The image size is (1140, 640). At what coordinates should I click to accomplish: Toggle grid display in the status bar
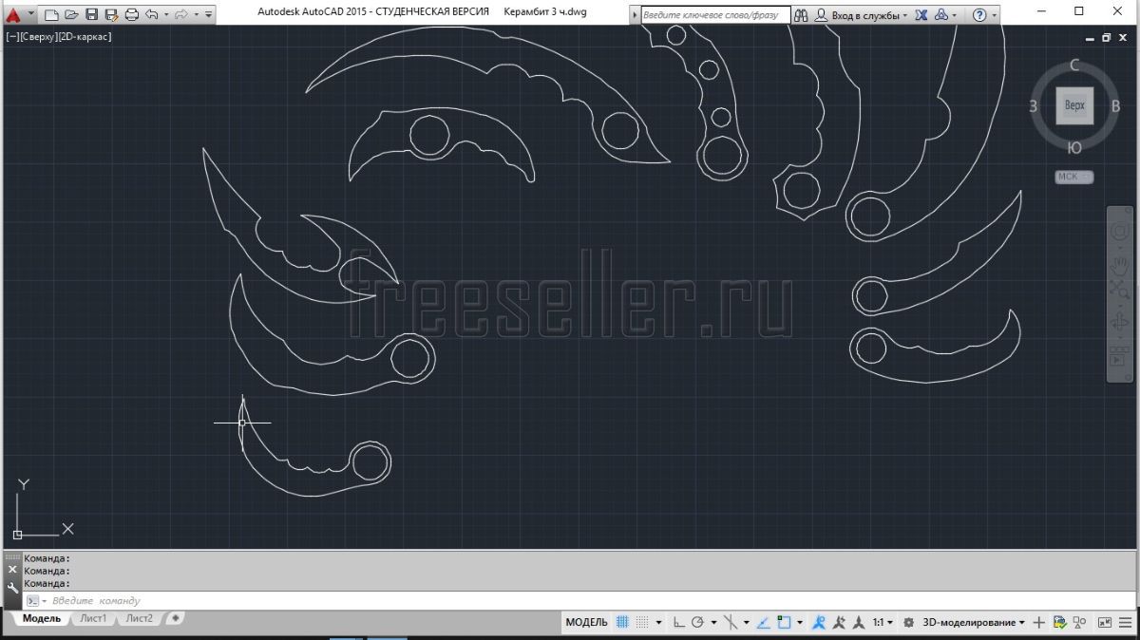[622, 623]
